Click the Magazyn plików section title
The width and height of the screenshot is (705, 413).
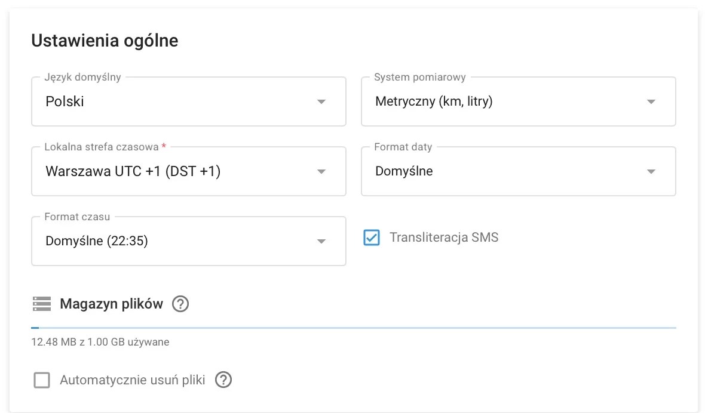click(111, 304)
